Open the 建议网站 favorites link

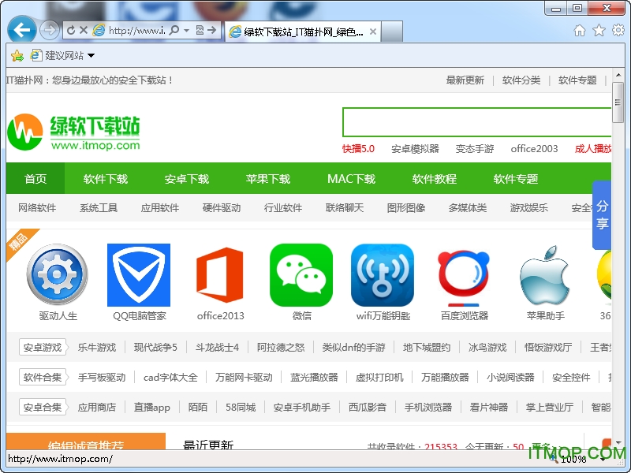coord(58,55)
